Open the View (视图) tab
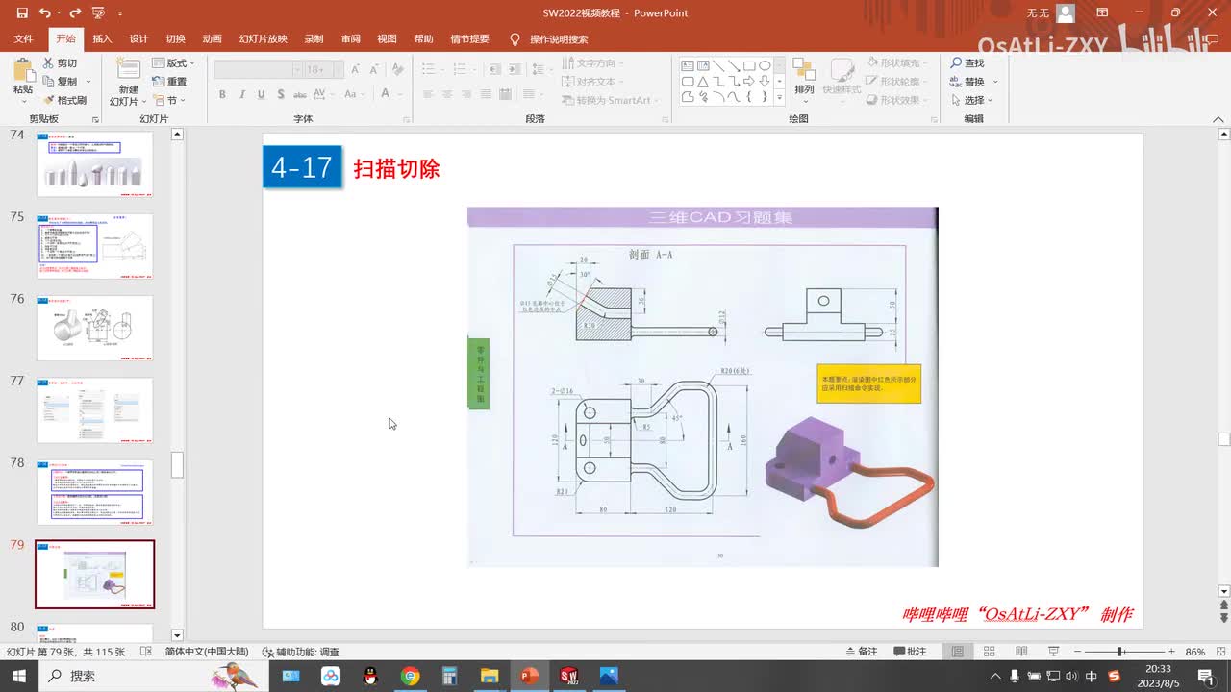Screen dimensions: 1231x692 coord(387,39)
